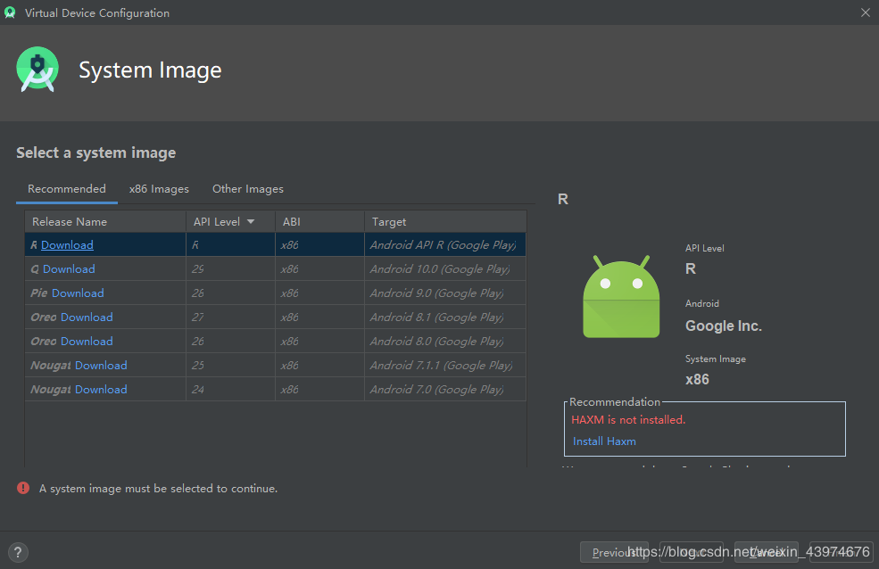This screenshot has width=879, height=569.
Task: Click the Previous button
Action: coord(614,552)
